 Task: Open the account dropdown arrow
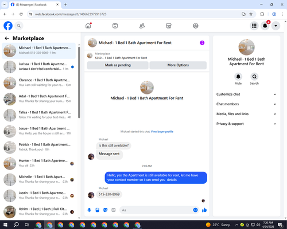[x=276, y=26]
